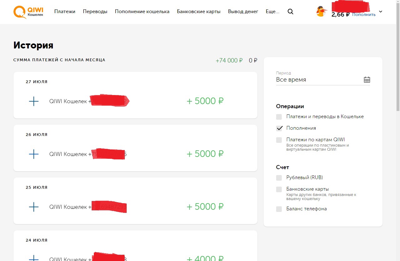Click the user avatar bird icon
This screenshot has width=400, height=261.
(321, 12)
